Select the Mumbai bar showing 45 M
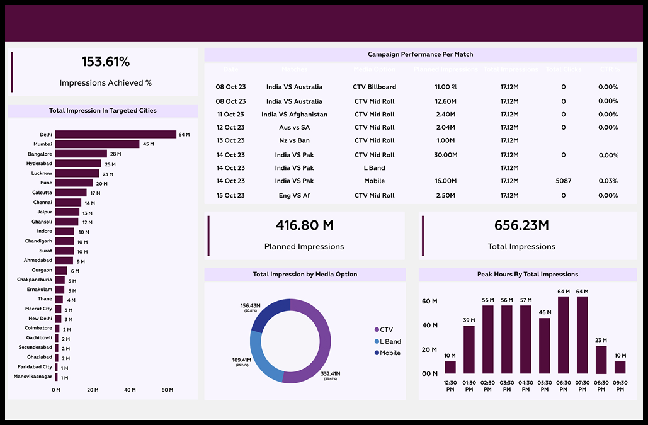Screen dimensions: 648x425 click(97, 144)
